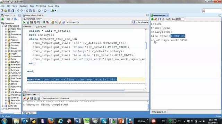Print Script Output with printer icon

tap(35, 99)
